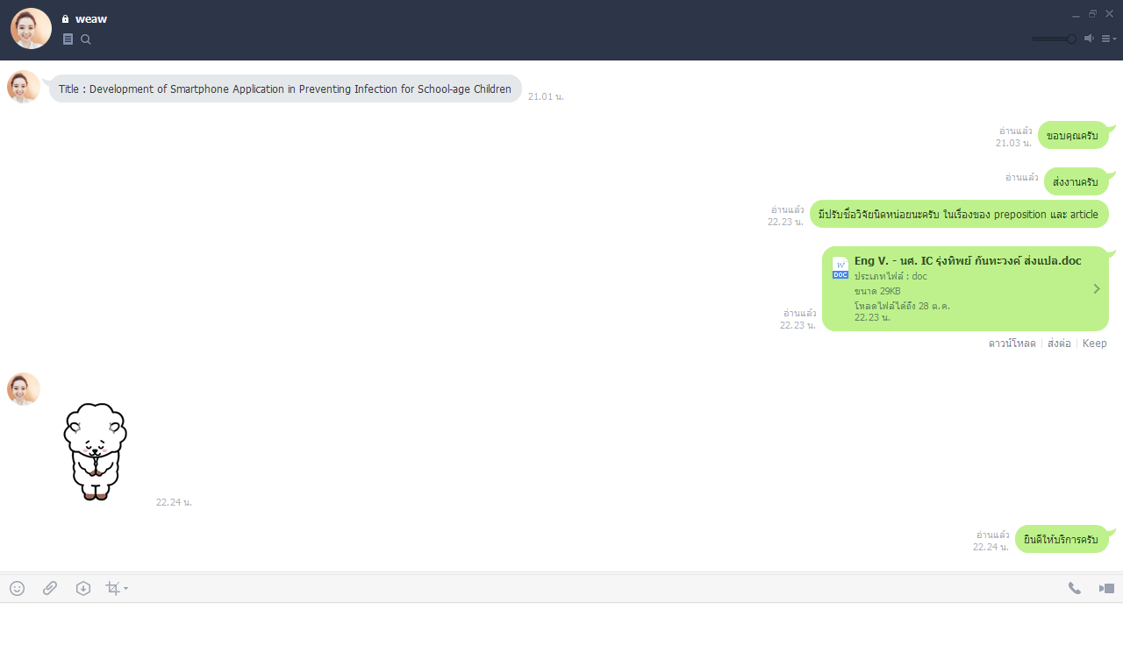This screenshot has height=666, width=1123.
Task: Start a voice call with phone icon
Action: click(1075, 588)
